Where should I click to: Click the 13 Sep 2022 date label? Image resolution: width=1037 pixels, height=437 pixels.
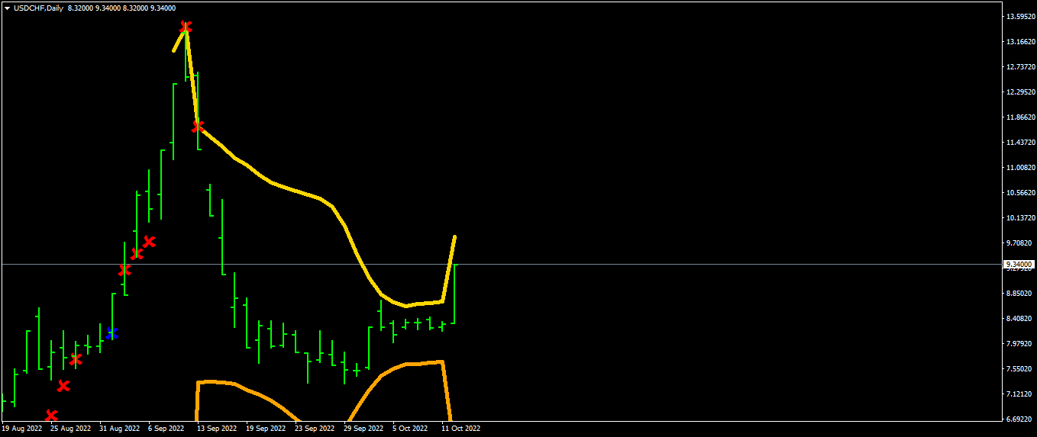217,429
